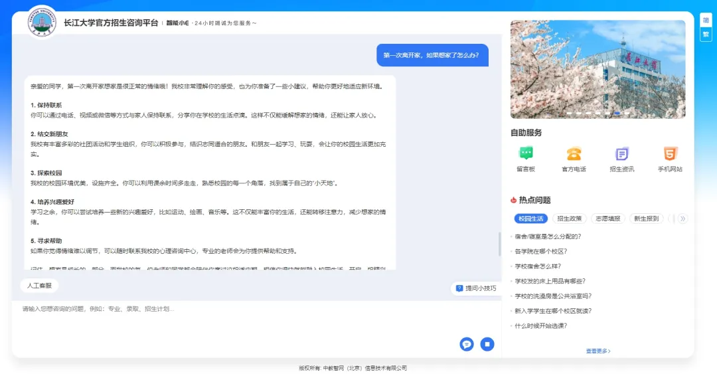
Task: Expand the list via 查看更多
Action: pos(597,351)
